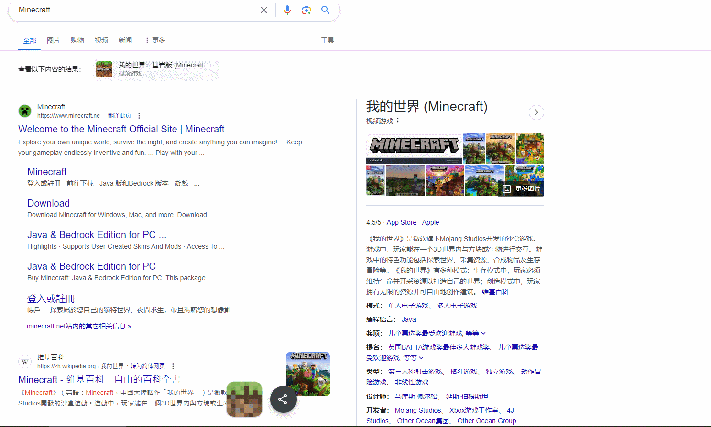Open Google Lens image search icon

(x=306, y=10)
